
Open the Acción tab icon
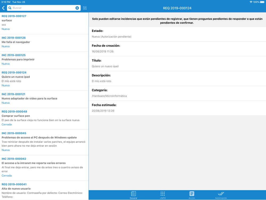tap(192, 195)
